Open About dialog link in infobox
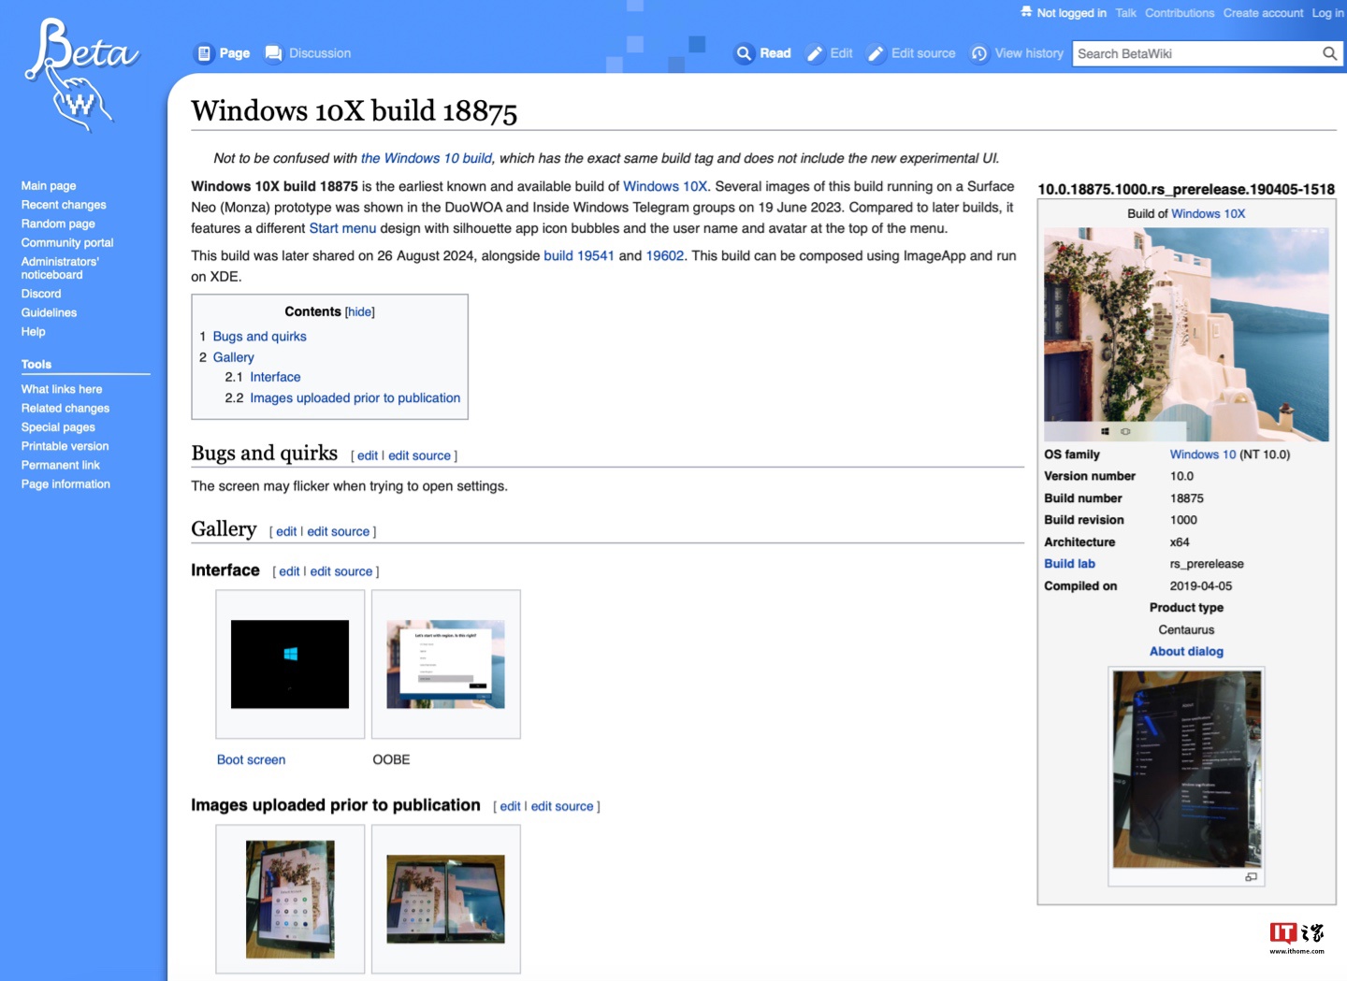Screen dimensions: 1347x981 click(x=1186, y=652)
